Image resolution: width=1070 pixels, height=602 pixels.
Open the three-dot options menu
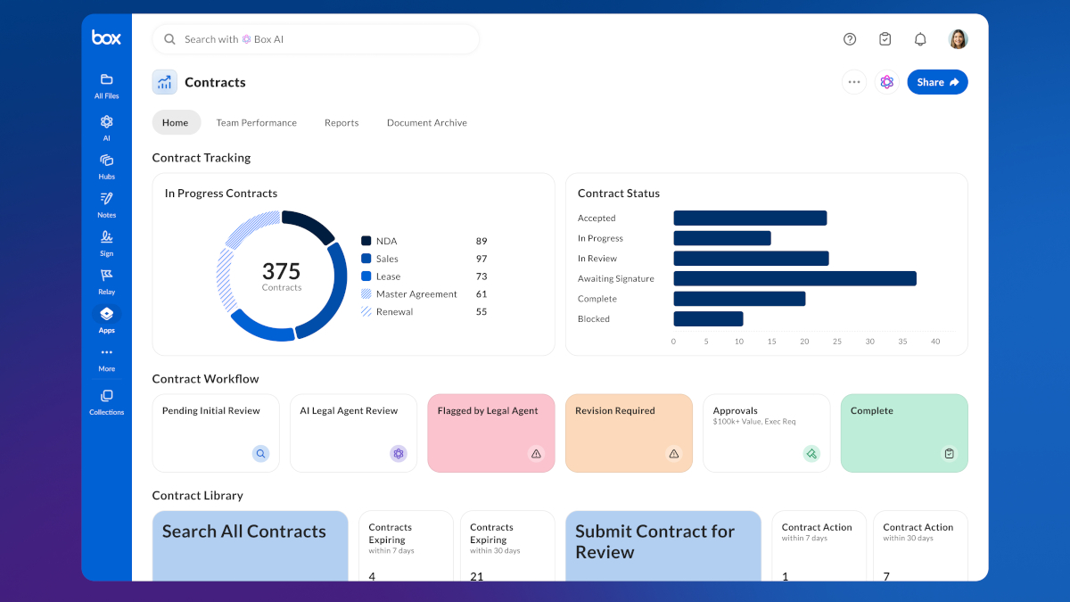854,82
